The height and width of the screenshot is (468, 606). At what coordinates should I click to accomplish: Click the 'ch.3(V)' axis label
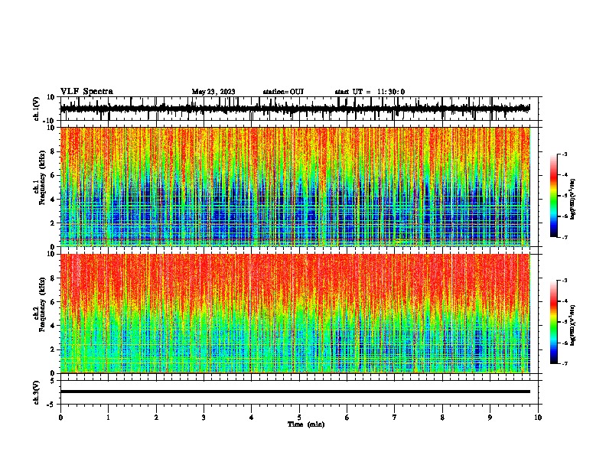point(37,392)
